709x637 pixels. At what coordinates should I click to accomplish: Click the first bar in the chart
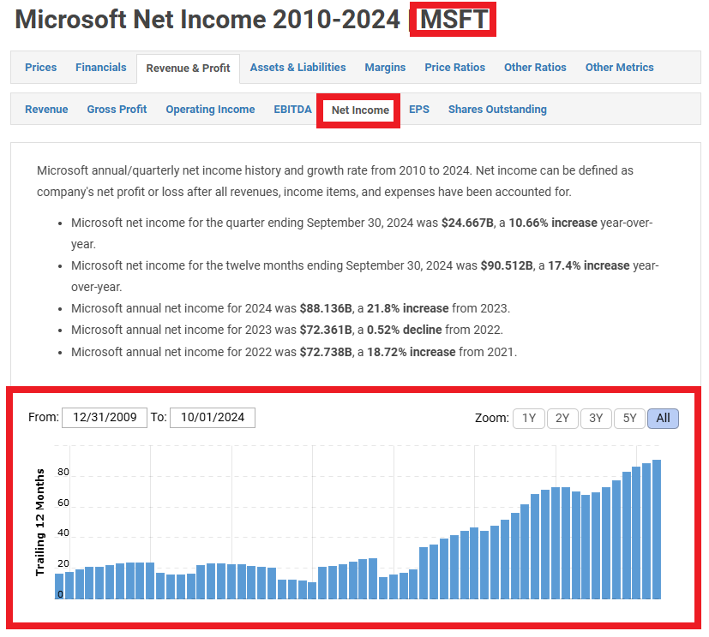[x=59, y=586]
